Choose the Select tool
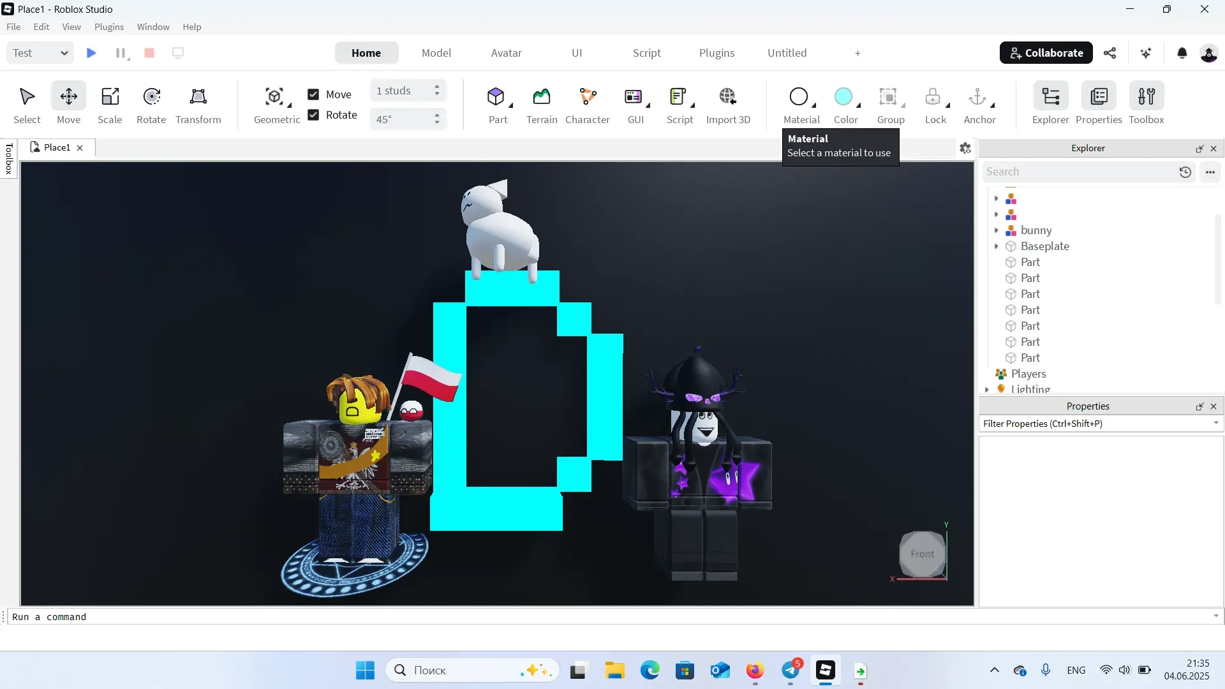The image size is (1225, 689). [x=27, y=105]
